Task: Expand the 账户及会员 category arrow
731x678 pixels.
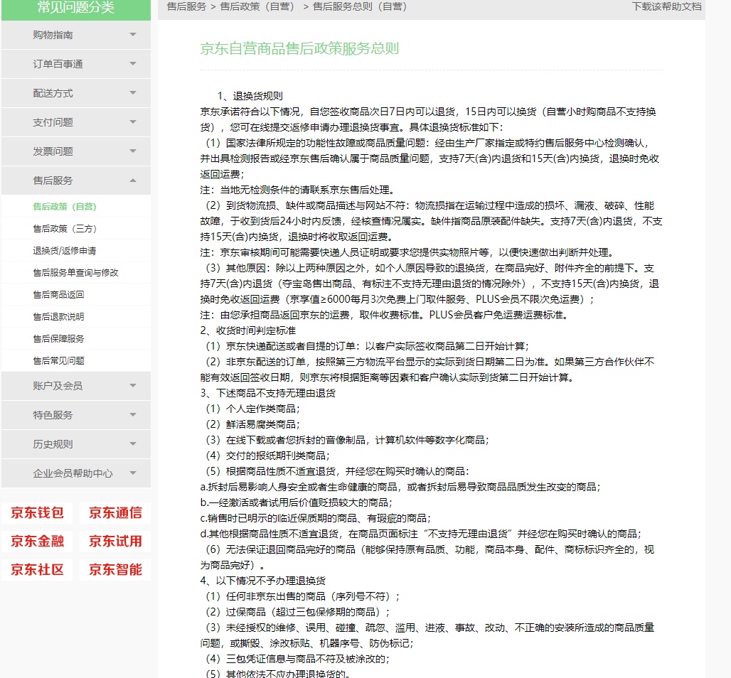Action: pyautogui.click(x=133, y=386)
